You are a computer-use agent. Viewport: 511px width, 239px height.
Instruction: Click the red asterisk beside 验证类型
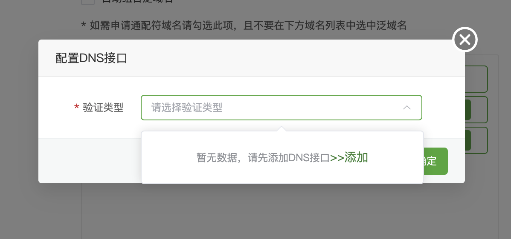[x=77, y=107]
